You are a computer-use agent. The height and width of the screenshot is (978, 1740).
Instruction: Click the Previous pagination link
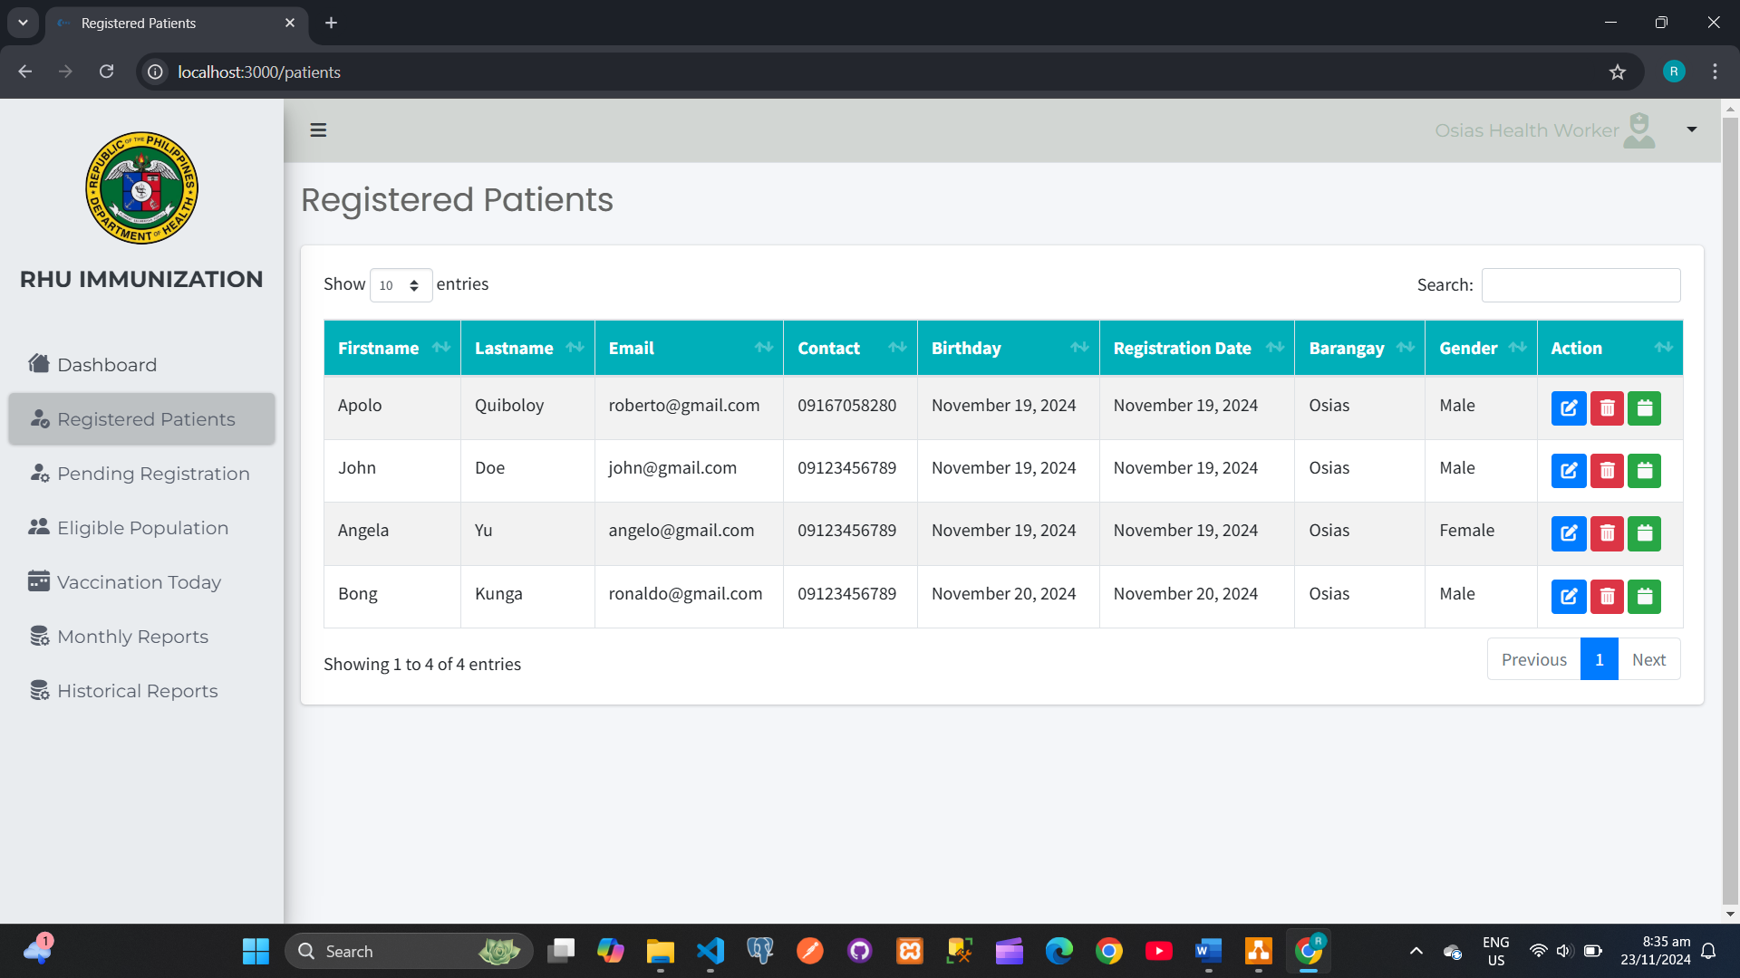(1533, 658)
